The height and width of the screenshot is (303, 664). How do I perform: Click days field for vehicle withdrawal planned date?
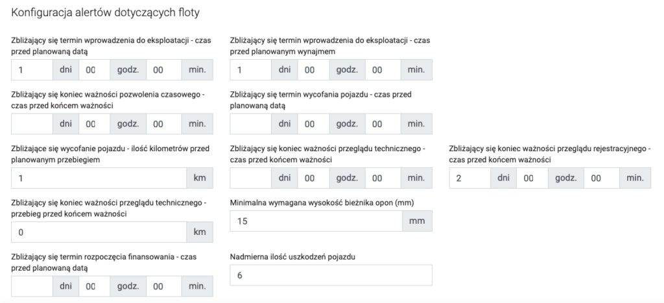click(250, 123)
